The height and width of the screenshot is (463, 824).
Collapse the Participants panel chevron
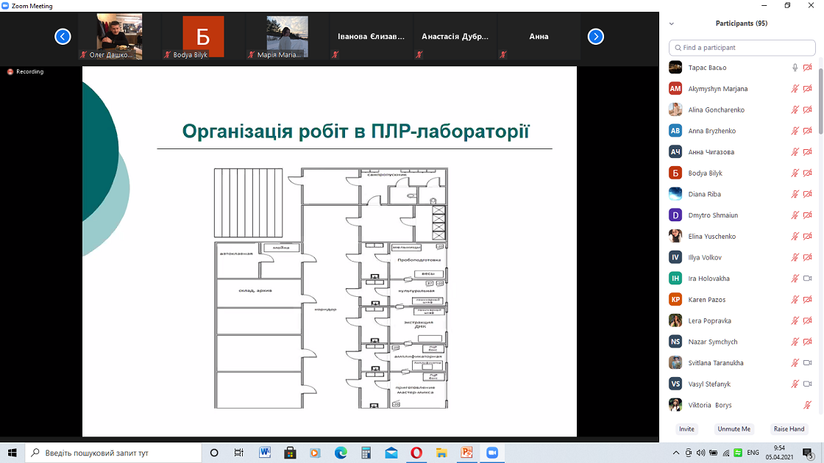pos(672,24)
